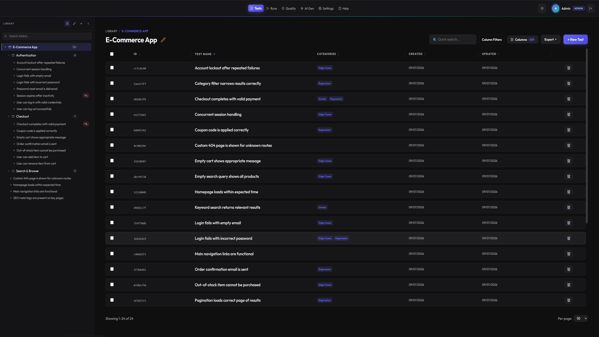
Task: Open the Columns 4/9 selector
Action: coord(523,40)
